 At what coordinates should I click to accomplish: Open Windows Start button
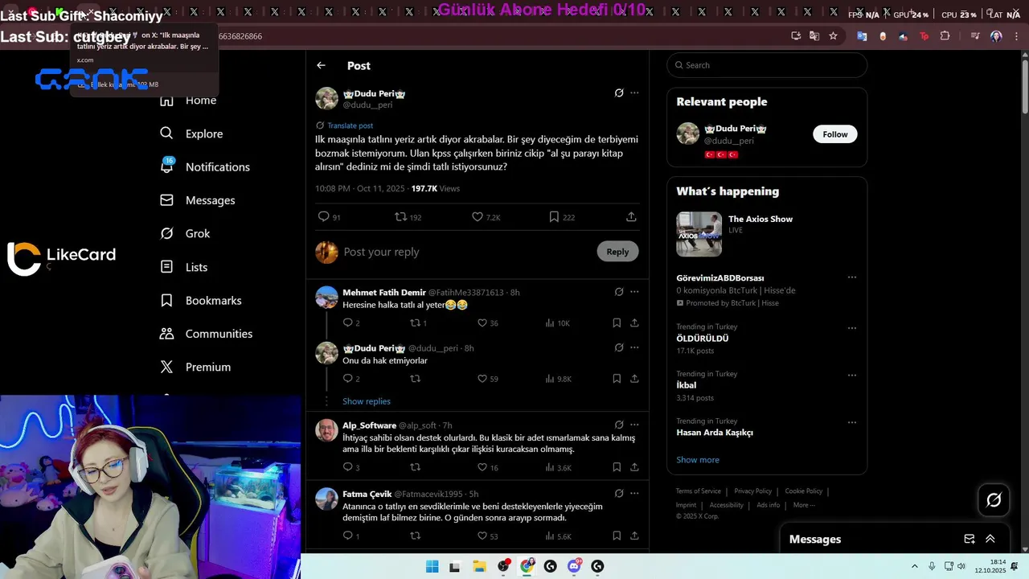point(432,566)
